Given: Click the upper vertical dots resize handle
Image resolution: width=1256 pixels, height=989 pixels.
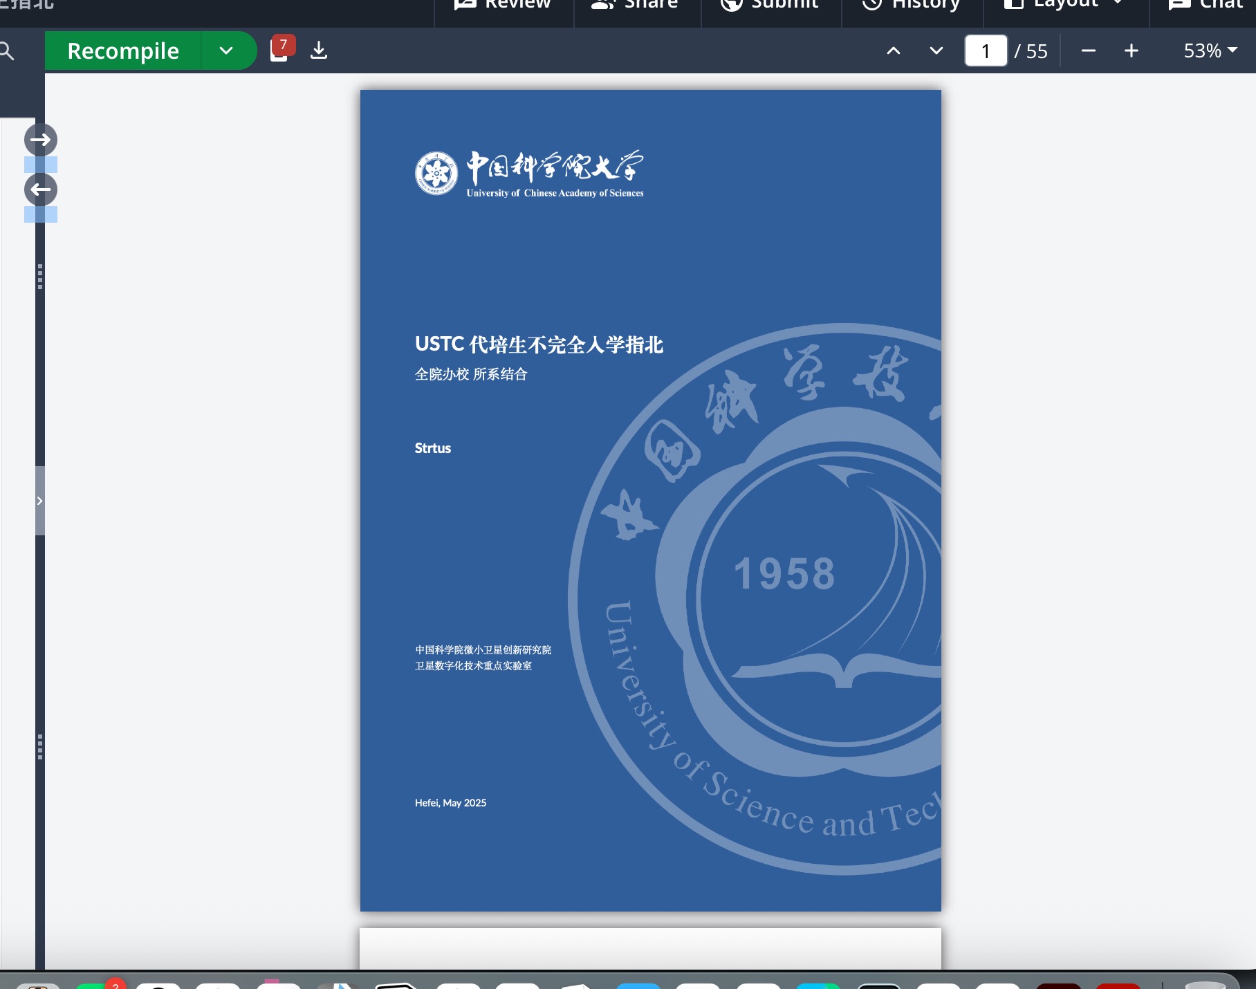Looking at the screenshot, I should click(40, 277).
